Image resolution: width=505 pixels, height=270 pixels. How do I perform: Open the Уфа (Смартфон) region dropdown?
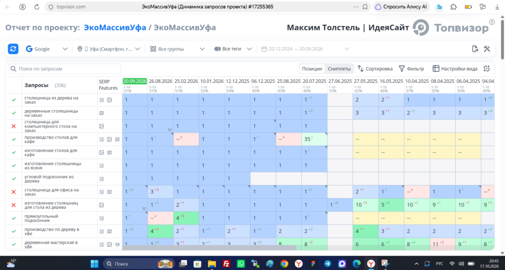(x=108, y=49)
